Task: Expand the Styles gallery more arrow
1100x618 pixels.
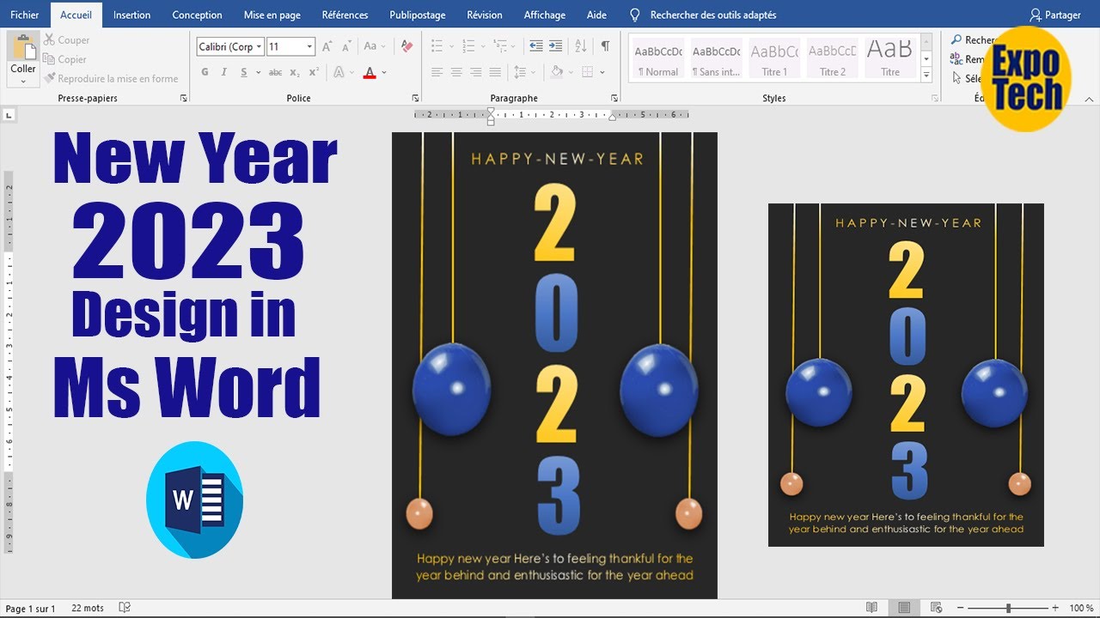Action: 926,76
